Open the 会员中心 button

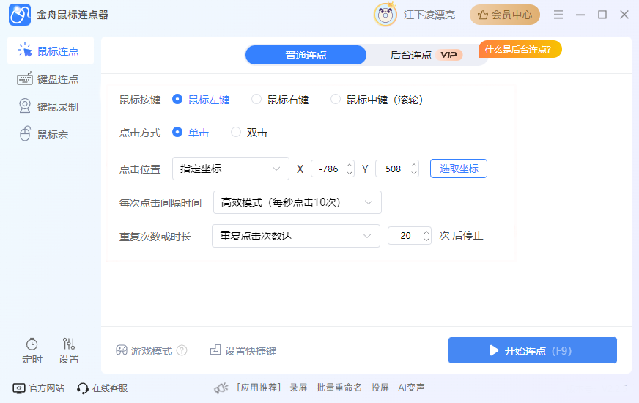(x=504, y=15)
